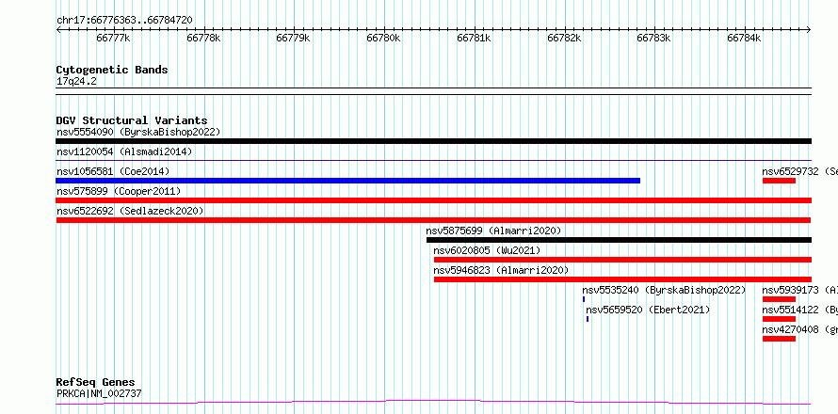This screenshot has height=414, width=838.
Task: Click the RefSeq Genes track title
Action: click(x=95, y=383)
